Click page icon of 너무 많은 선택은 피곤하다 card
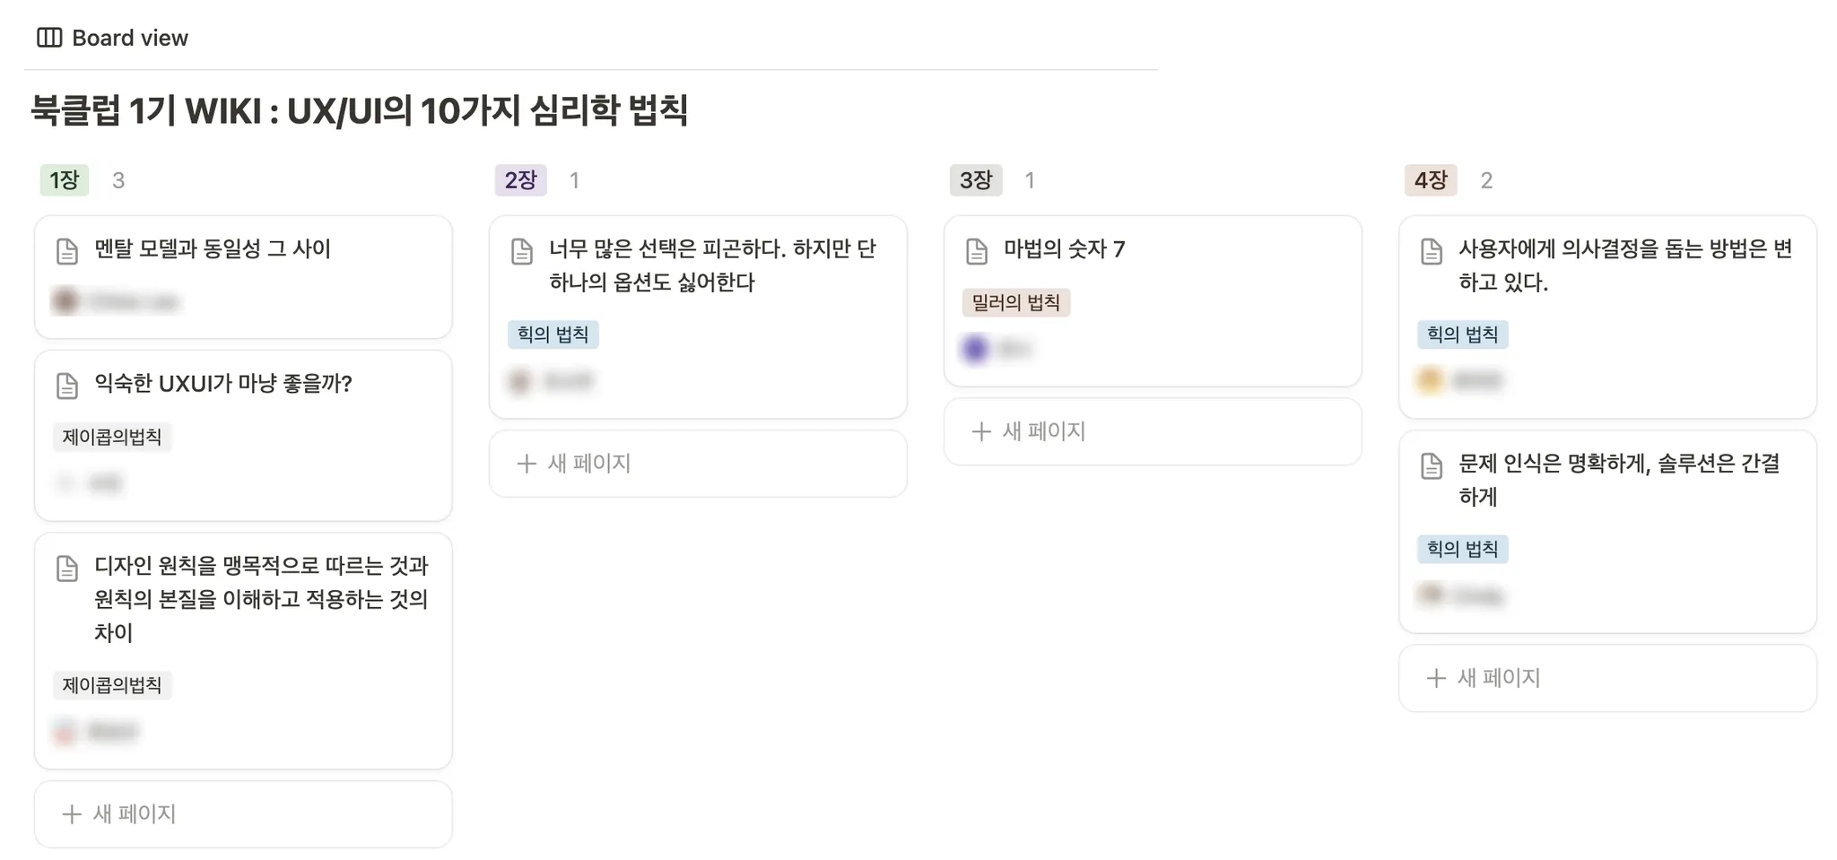 [x=522, y=251]
